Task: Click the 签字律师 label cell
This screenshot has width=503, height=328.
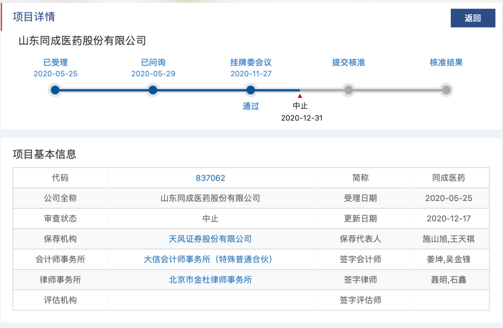Action: (360, 280)
